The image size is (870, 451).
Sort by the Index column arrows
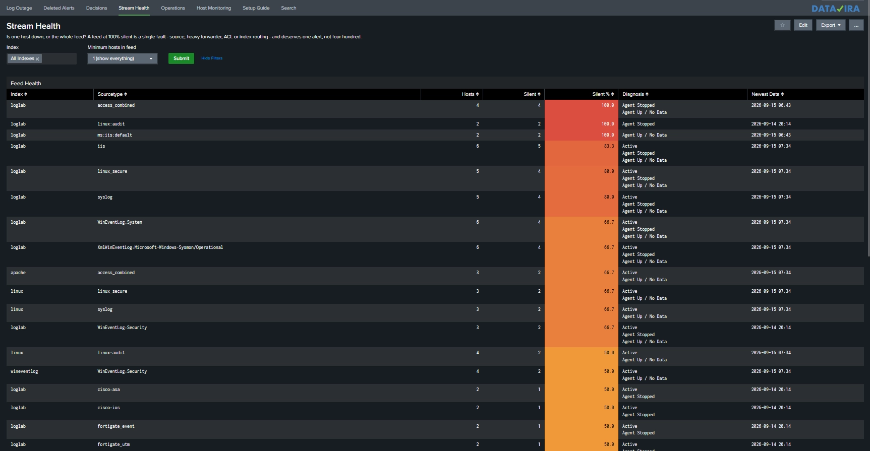point(26,94)
